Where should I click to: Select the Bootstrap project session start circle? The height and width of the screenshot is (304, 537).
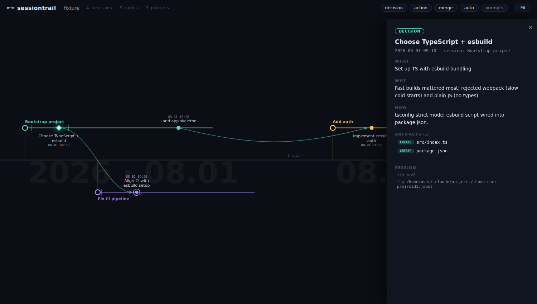point(25,128)
